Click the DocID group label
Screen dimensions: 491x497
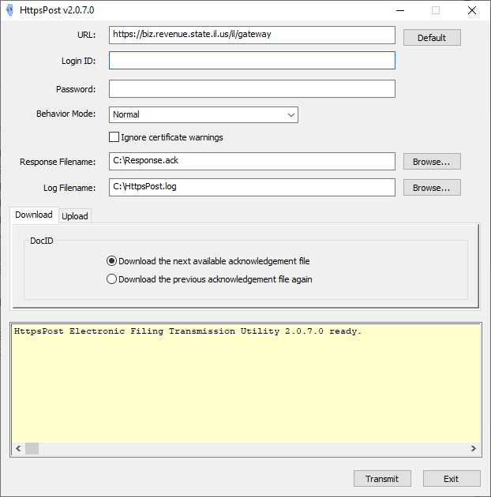coord(42,241)
